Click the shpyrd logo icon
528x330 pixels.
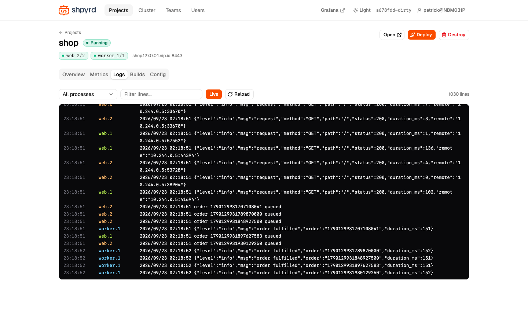pos(64,10)
